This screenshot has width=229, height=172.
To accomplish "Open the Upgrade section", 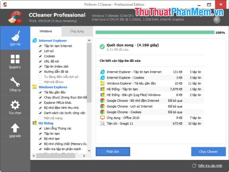I will 15,130.
